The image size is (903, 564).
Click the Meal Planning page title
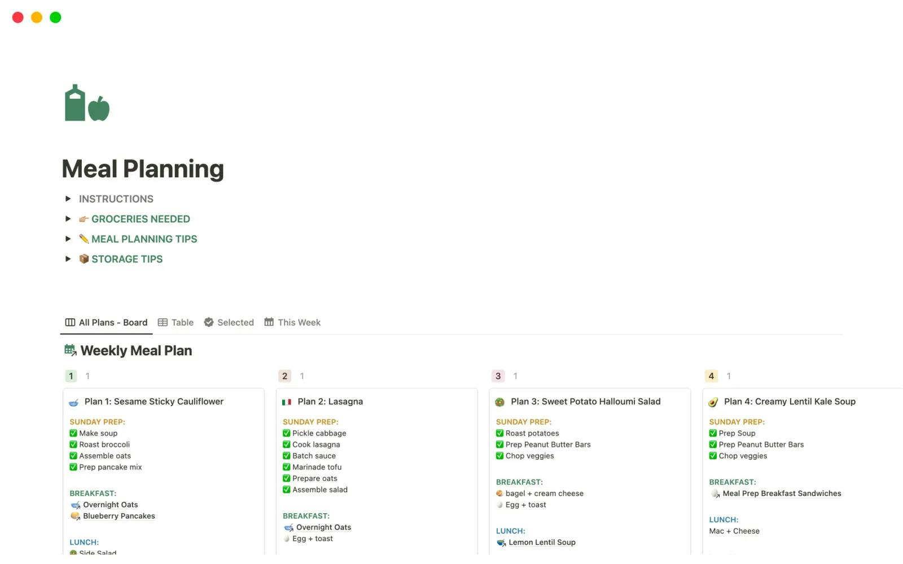[143, 169]
